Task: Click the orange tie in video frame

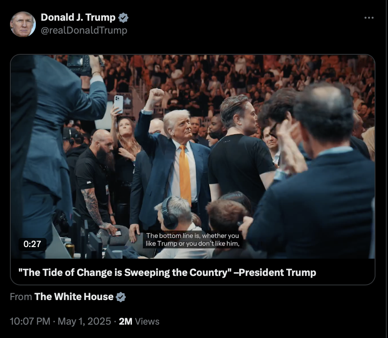Action: click(x=185, y=173)
